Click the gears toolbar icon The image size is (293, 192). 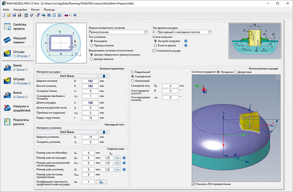31,15
